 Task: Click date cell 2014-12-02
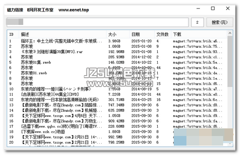[141, 57]
